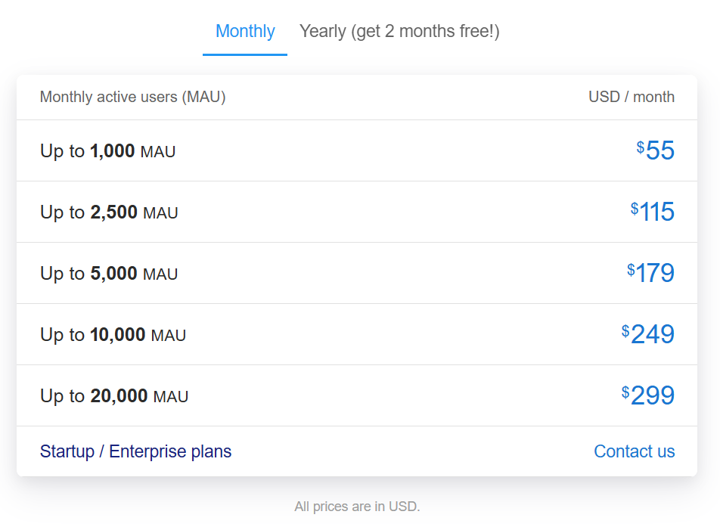This screenshot has width=720, height=530.
Task: Select the Up to 1,000 MAU label
Action: [x=107, y=151]
